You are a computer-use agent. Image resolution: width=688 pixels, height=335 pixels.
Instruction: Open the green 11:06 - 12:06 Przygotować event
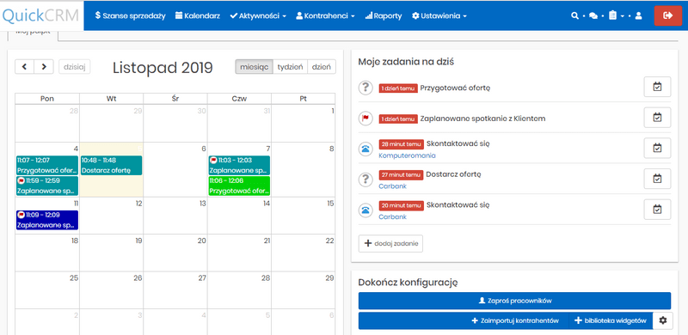coord(239,186)
